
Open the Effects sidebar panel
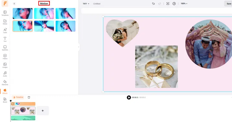coord(5,91)
